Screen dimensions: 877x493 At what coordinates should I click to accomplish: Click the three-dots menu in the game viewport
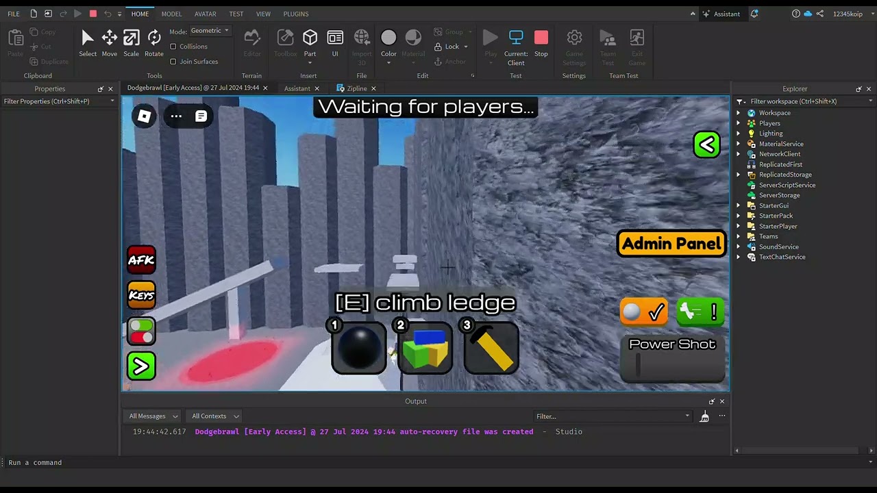(176, 116)
